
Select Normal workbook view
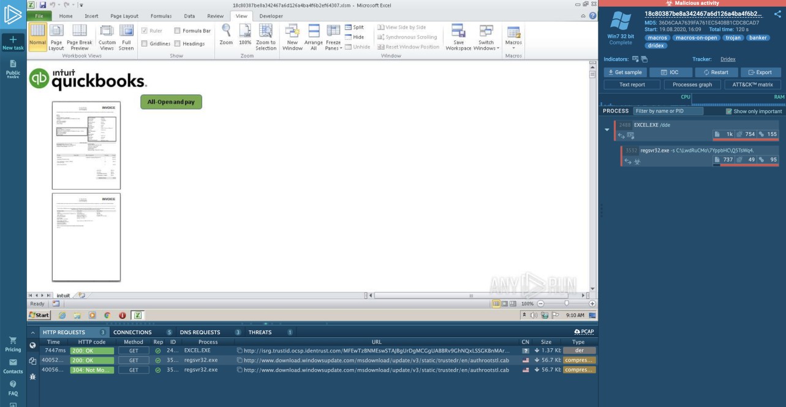click(x=37, y=37)
